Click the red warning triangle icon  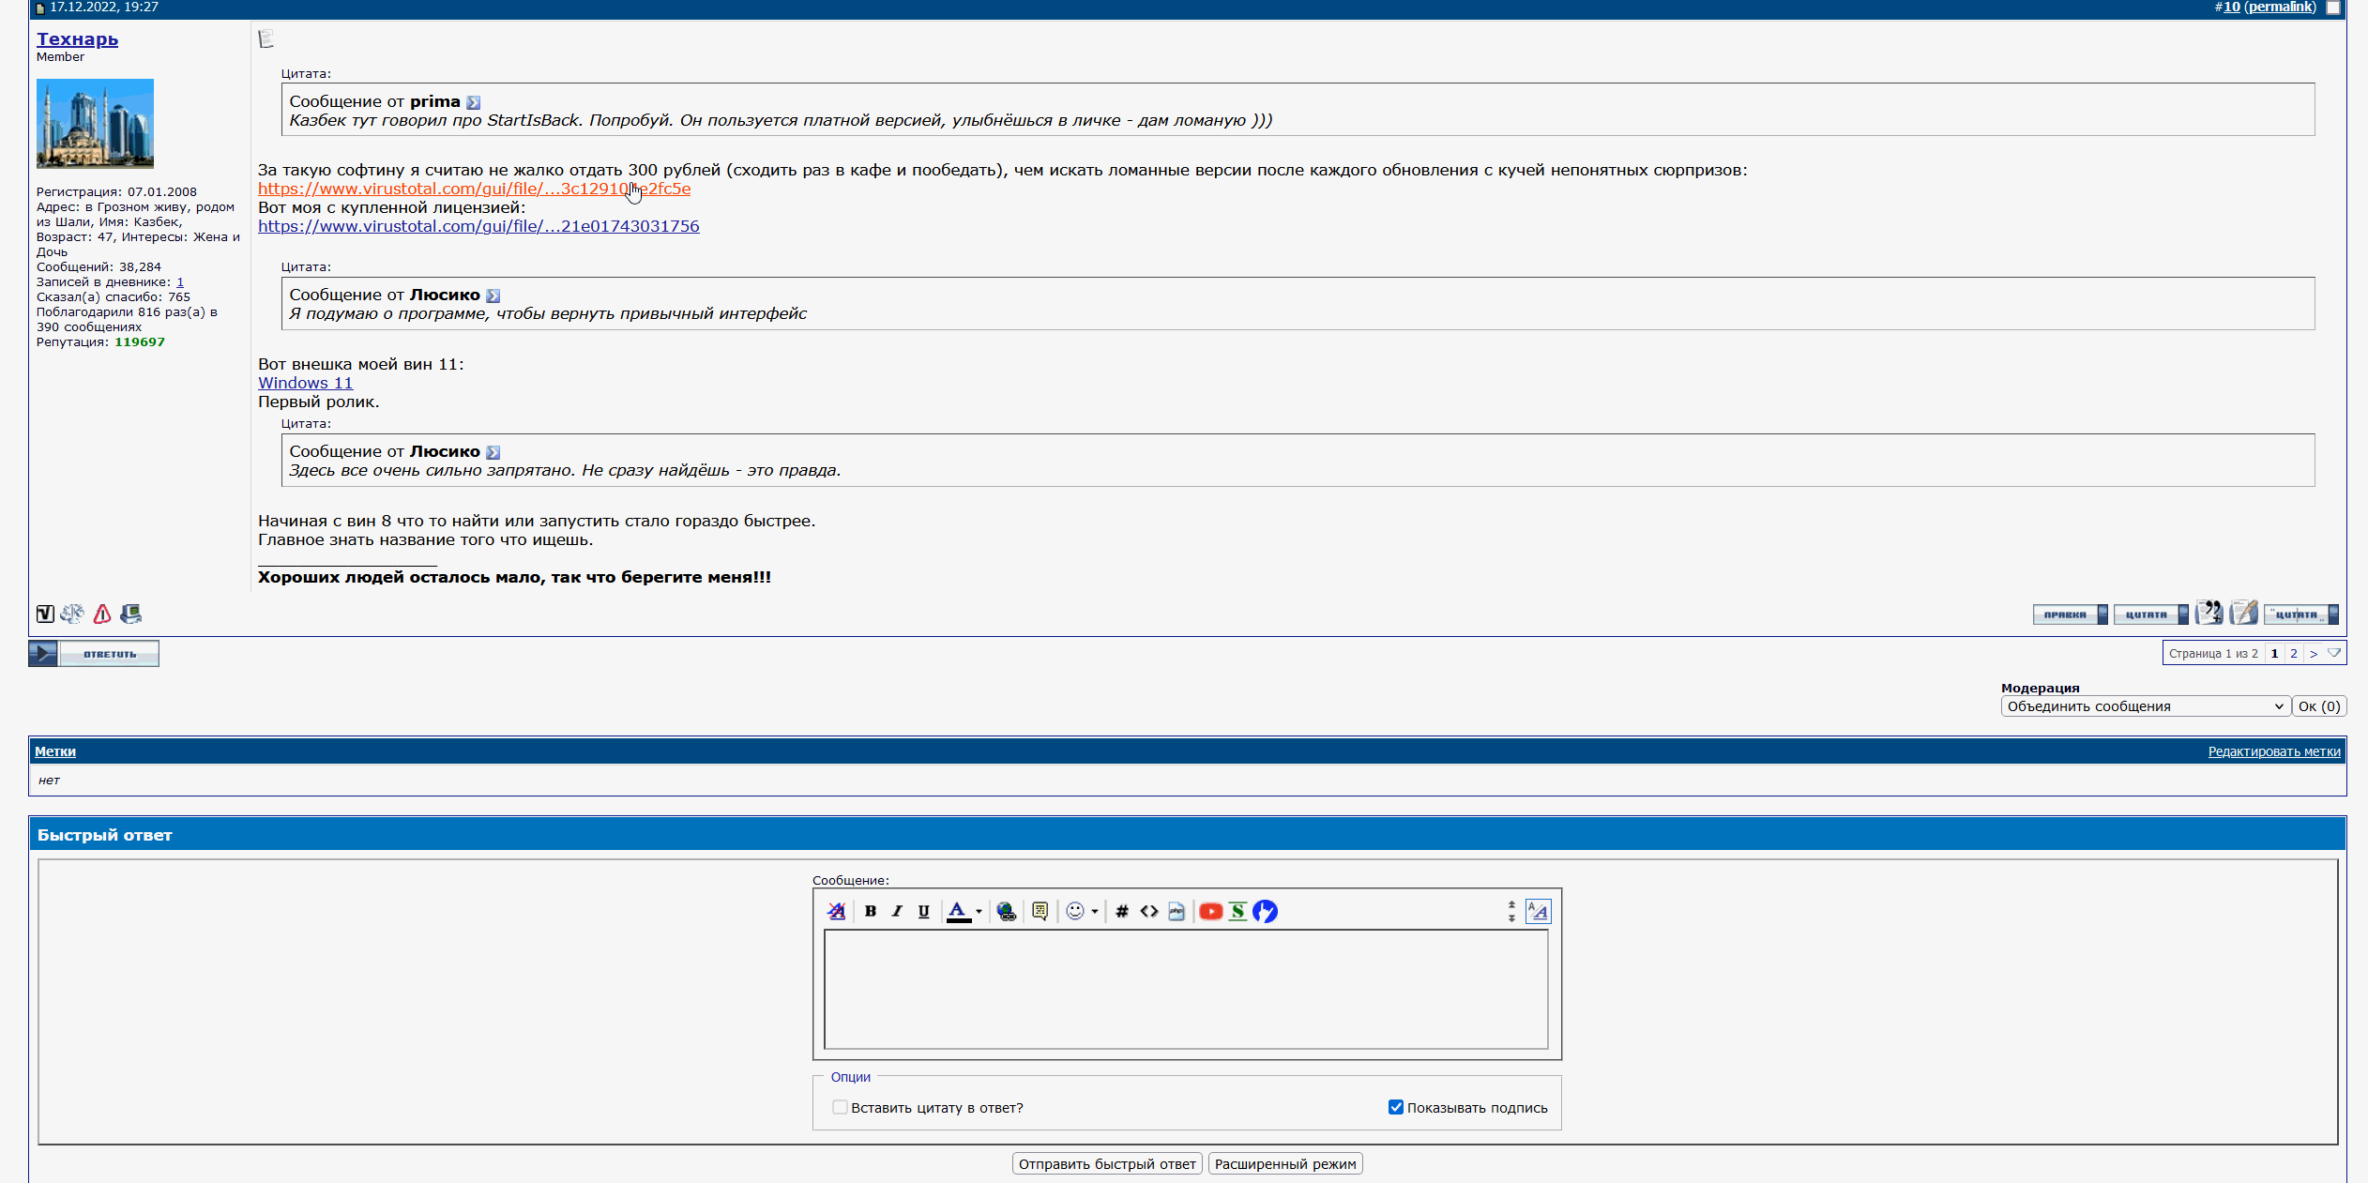pos(102,614)
